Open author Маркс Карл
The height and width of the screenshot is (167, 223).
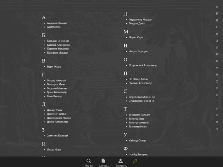point(136,38)
